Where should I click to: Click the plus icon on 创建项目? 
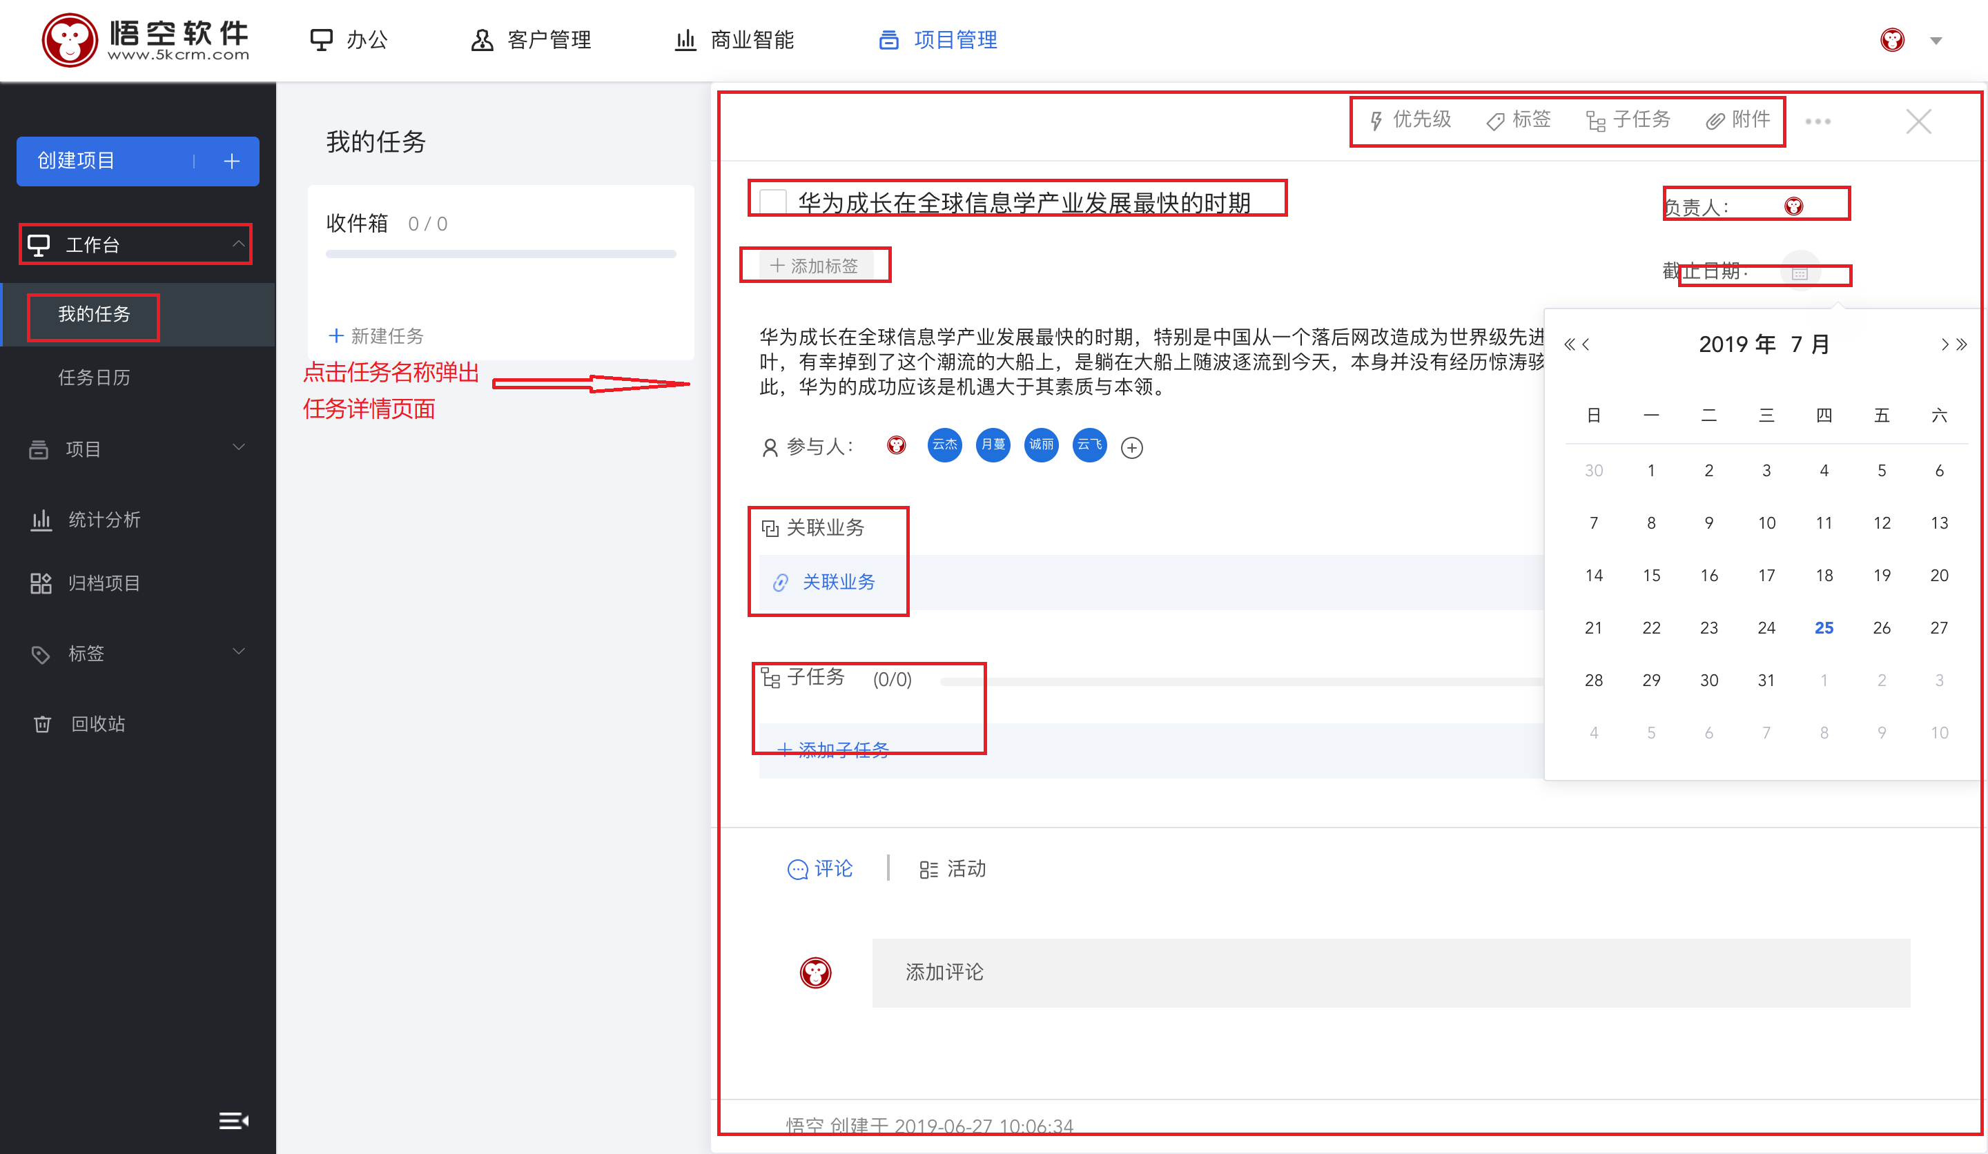pos(231,161)
